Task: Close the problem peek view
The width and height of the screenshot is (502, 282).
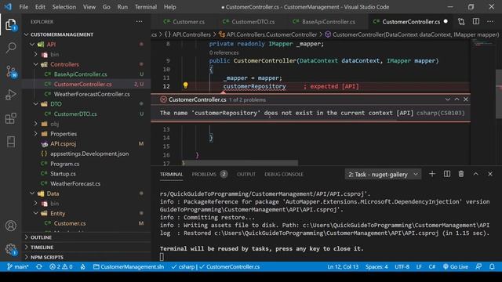Action: click(466, 99)
